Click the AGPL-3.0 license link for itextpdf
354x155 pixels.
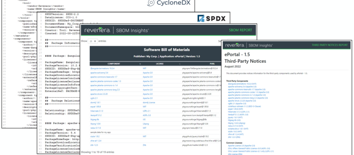coord(147,115)
